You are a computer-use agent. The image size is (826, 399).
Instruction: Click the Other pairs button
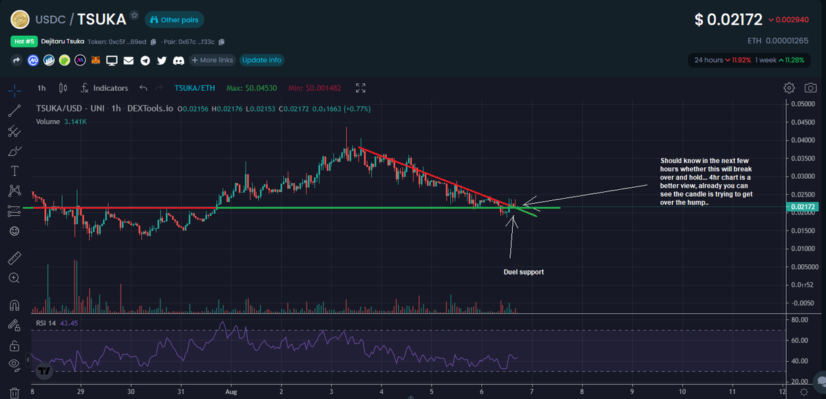pos(174,20)
